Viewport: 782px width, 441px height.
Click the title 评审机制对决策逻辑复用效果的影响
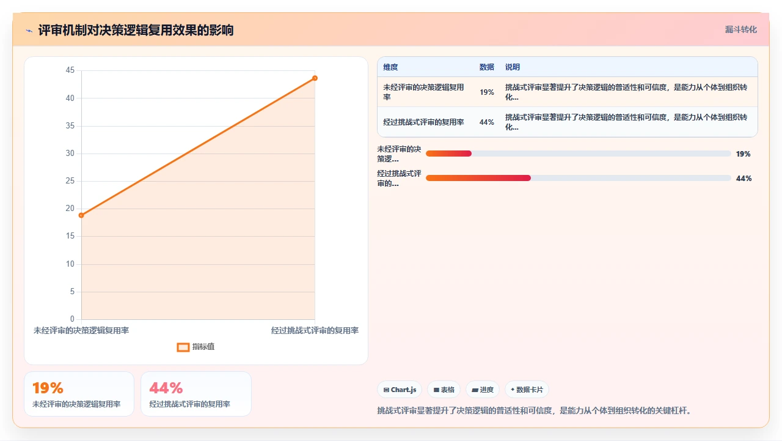(136, 30)
